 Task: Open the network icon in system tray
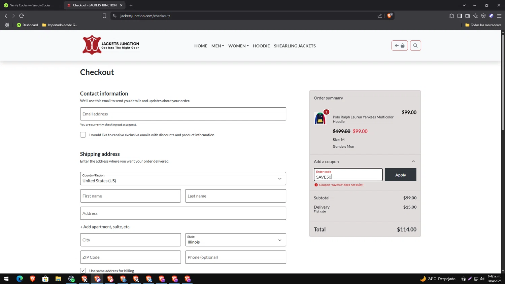476,279
